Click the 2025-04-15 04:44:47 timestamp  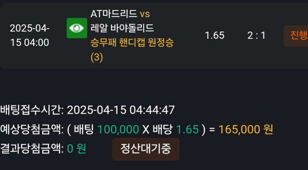pyautogui.click(x=121, y=110)
